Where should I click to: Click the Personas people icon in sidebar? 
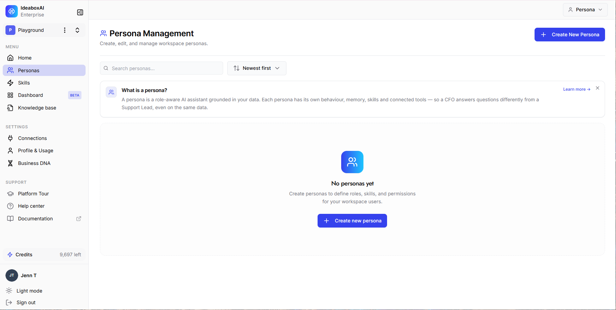tap(10, 70)
